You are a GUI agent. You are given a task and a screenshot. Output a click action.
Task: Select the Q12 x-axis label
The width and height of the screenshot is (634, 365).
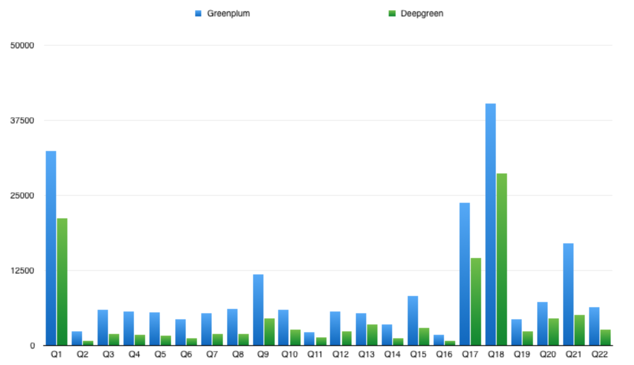tap(341, 354)
